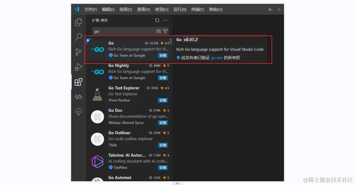Viewport: 355px width, 185px height.
Task: Click the 355K download count
Action: click(152, 88)
